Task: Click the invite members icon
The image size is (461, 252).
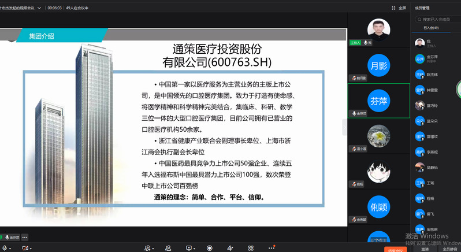Action: click(148, 248)
